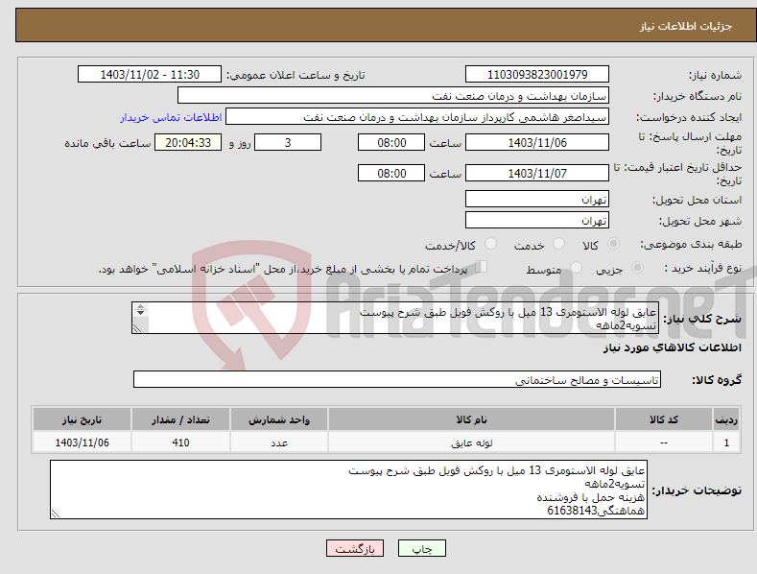Click label ساعت باقی مانده
757x574 pixels.
pyautogui.click(x=107, y=144)
